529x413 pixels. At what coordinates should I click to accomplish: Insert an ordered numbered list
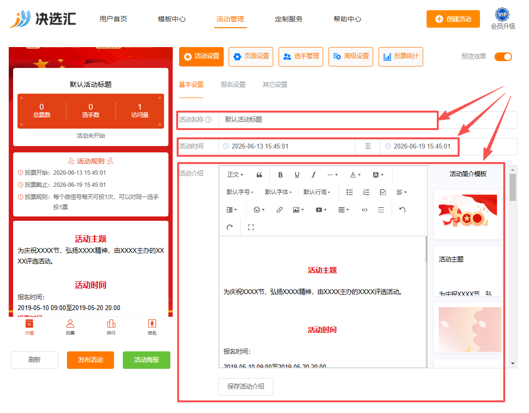tap(366, 192)
